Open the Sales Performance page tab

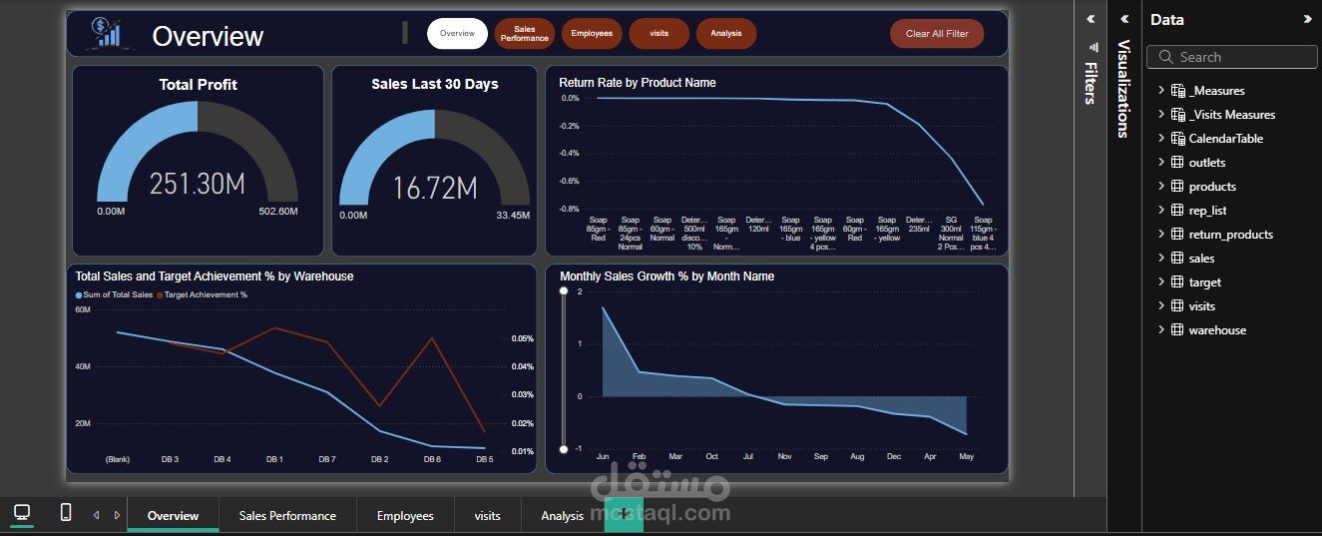click(287, 515)
